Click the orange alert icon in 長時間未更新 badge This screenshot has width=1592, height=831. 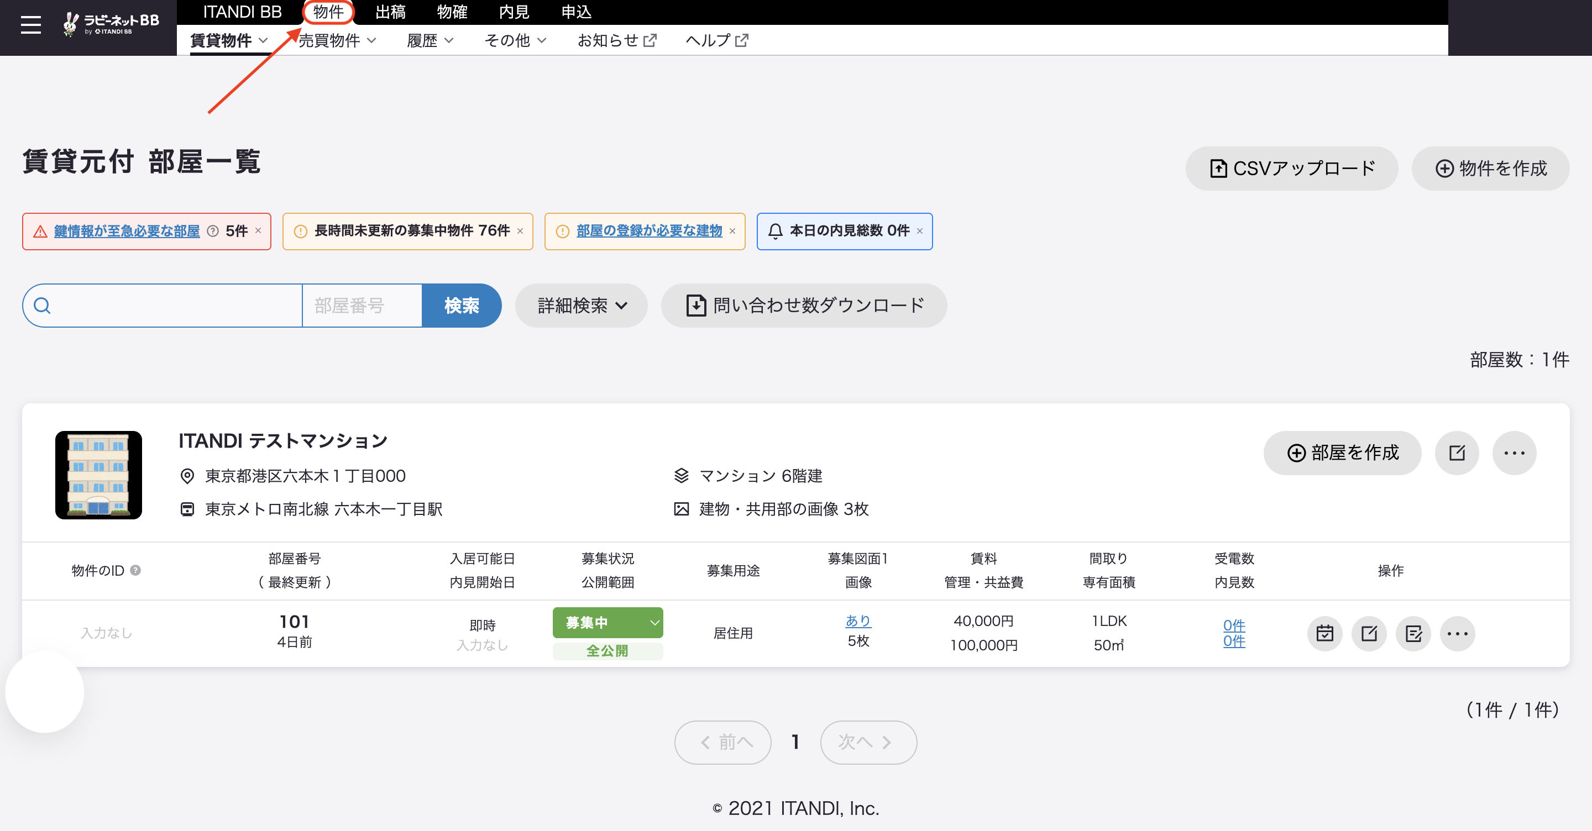[x=300, y=232]
